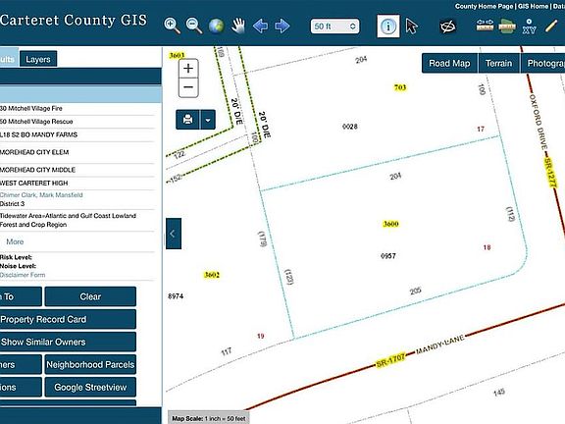Choose the arrow select pointer tool
This screenshot has height=424, width=565.
(411, 26)
